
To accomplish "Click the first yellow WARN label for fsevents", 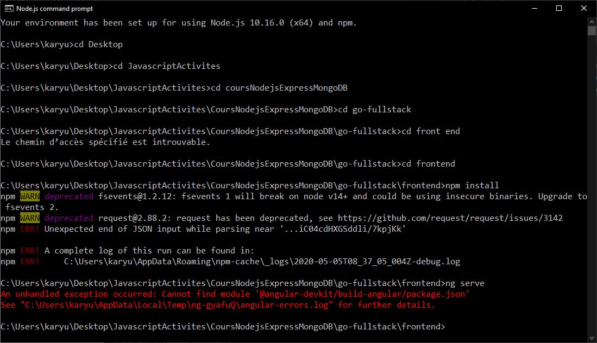I will [x=30, y=196].
